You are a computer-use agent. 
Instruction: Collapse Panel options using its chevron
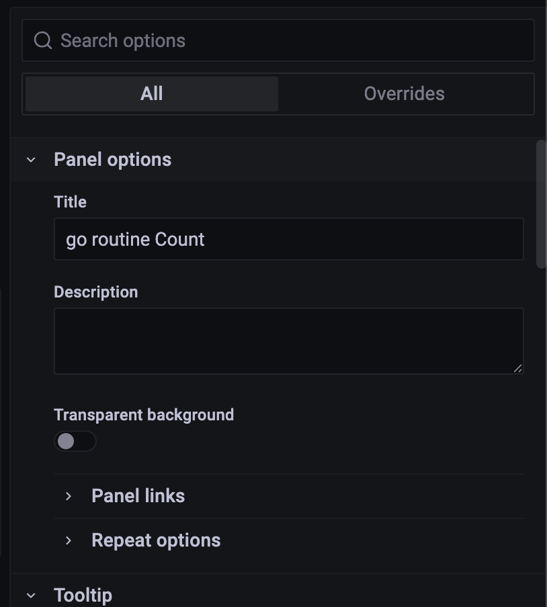pos(31,160)
